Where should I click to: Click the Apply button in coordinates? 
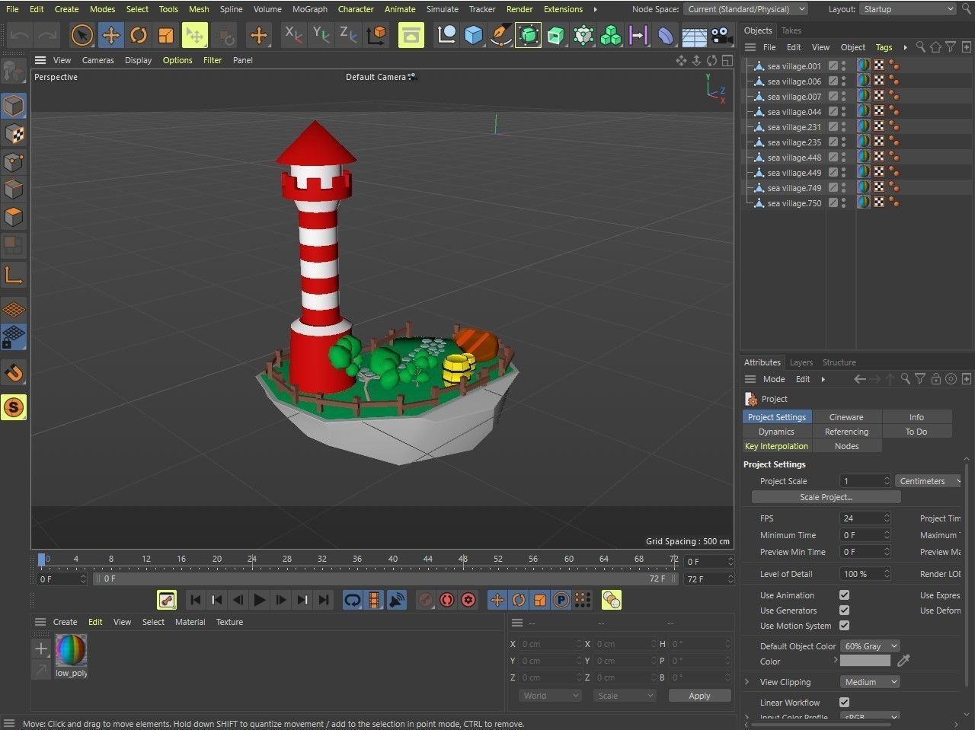coord(699,696)
